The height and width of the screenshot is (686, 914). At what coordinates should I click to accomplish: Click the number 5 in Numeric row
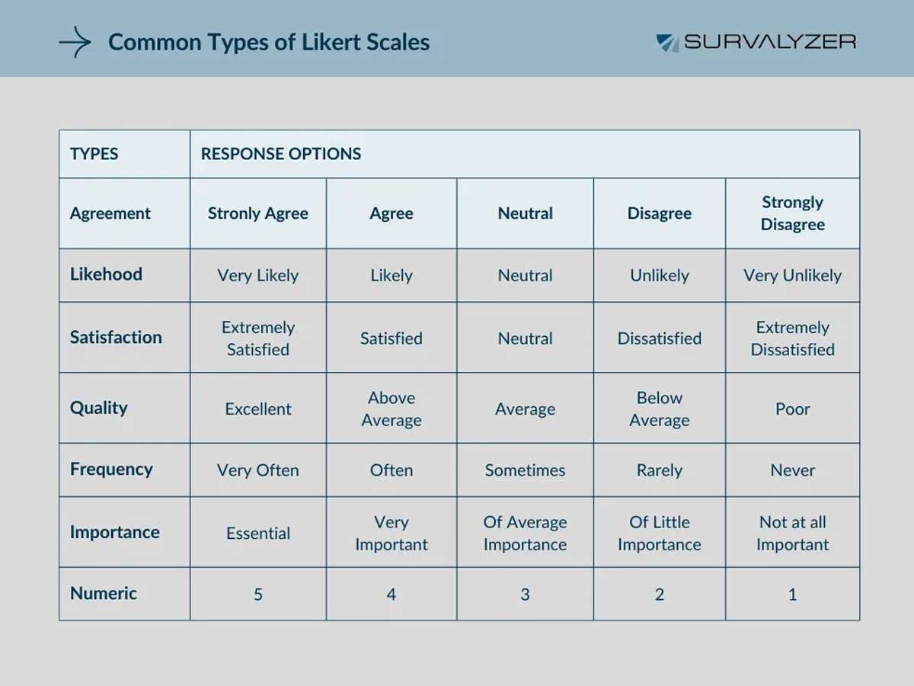click(x=258, y=595)
